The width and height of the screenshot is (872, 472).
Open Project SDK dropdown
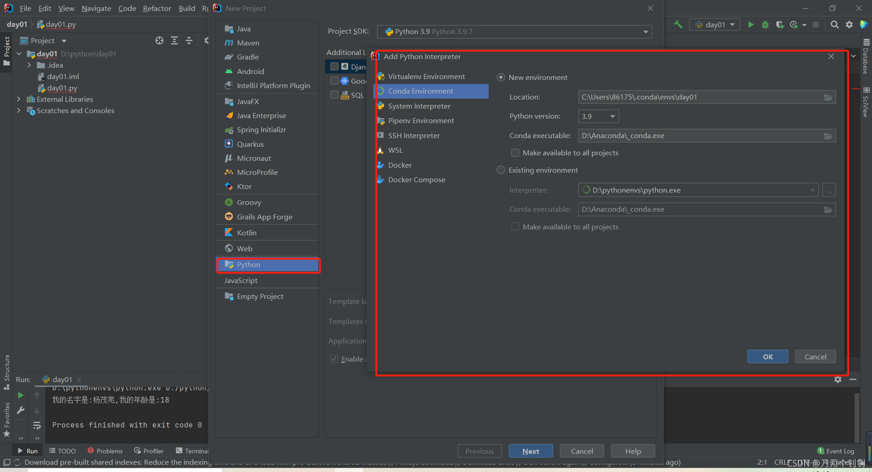click(x=515, y=31)
